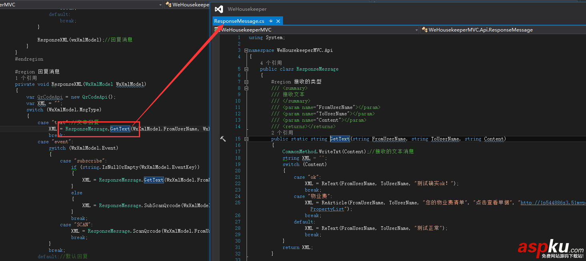Collapse the WeHousekeeperMVC.Api namespace at line 3
This screenshot has height=261, width=586.
247,50
